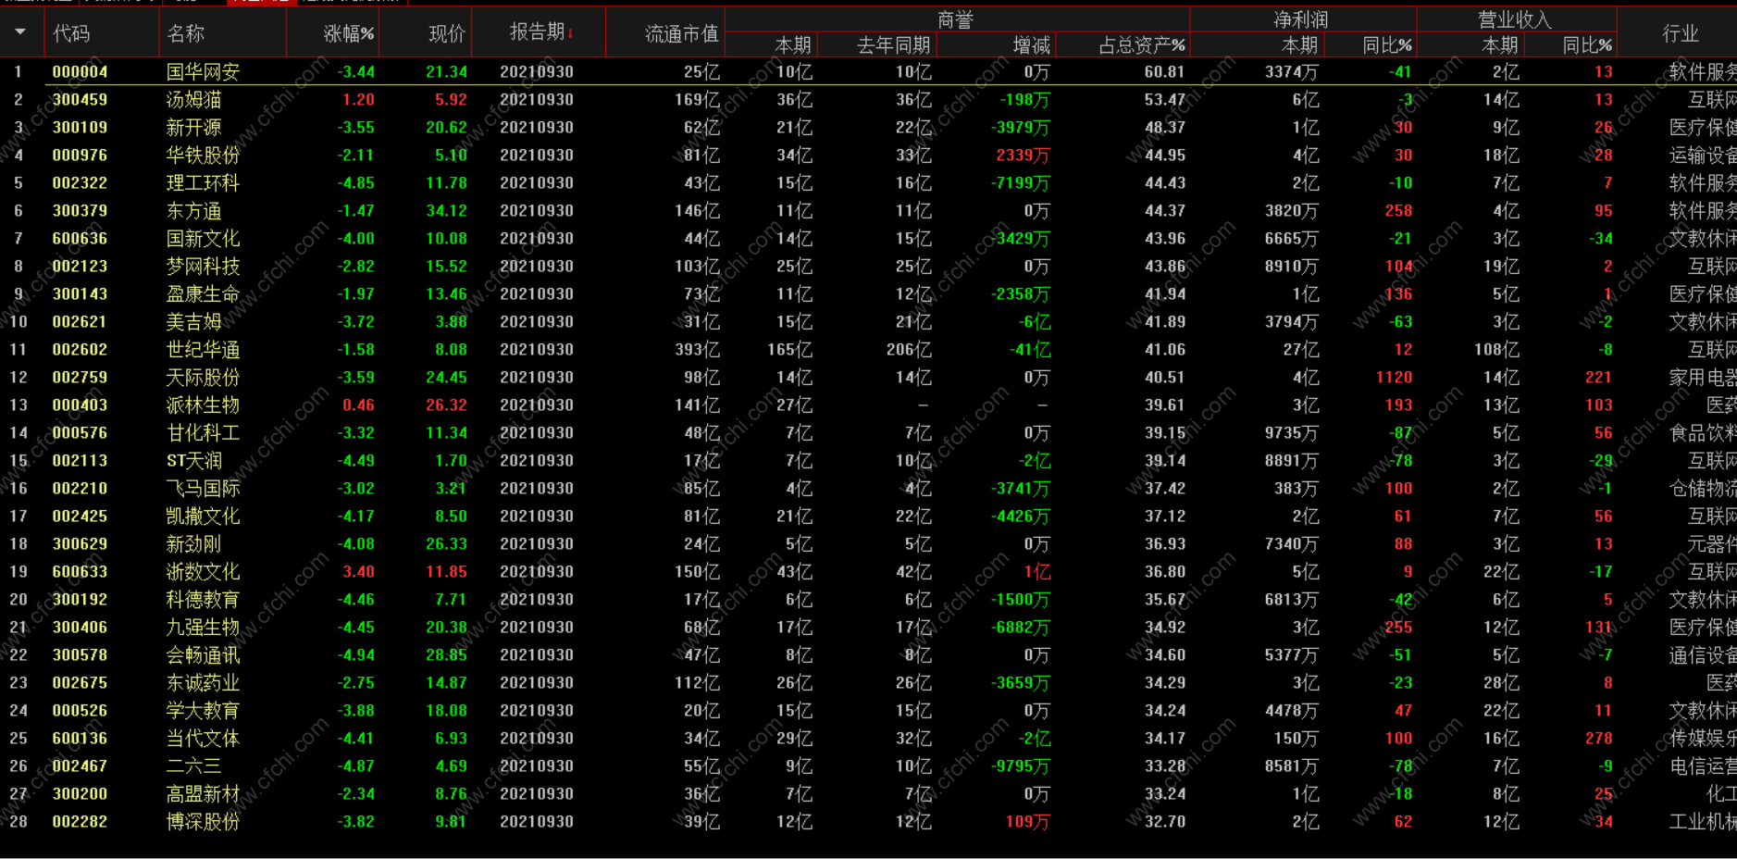Image resolution: width=1737 pixels, height=859 pixels.
Task: Sort by 报告期 column header
Action: 541,31
